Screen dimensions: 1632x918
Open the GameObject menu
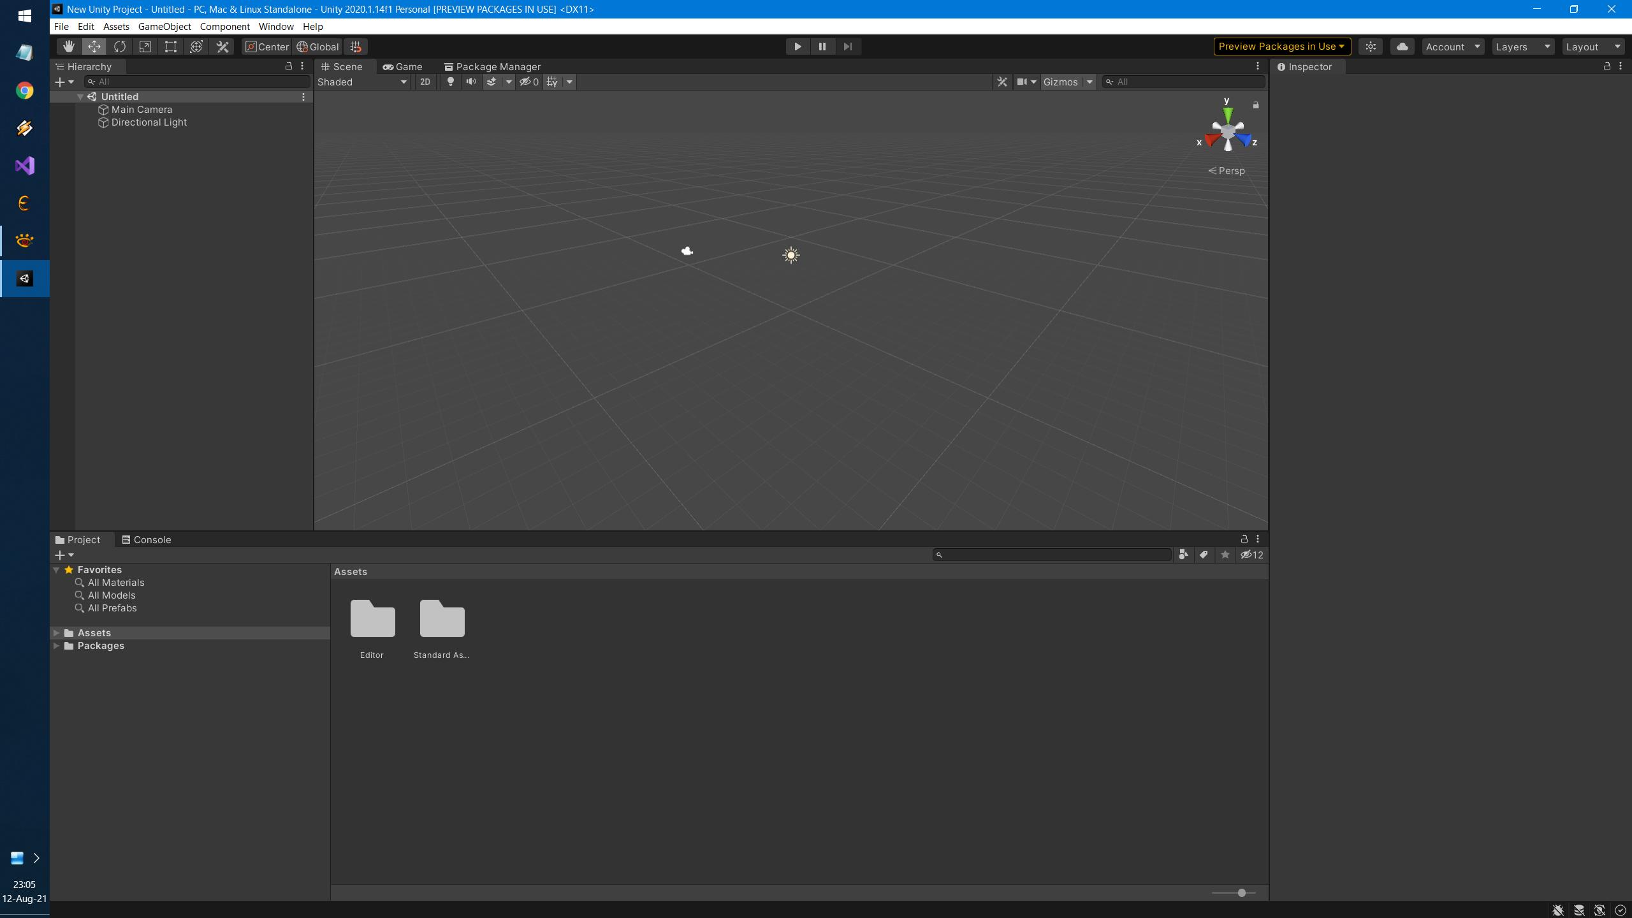pos(164,27)
